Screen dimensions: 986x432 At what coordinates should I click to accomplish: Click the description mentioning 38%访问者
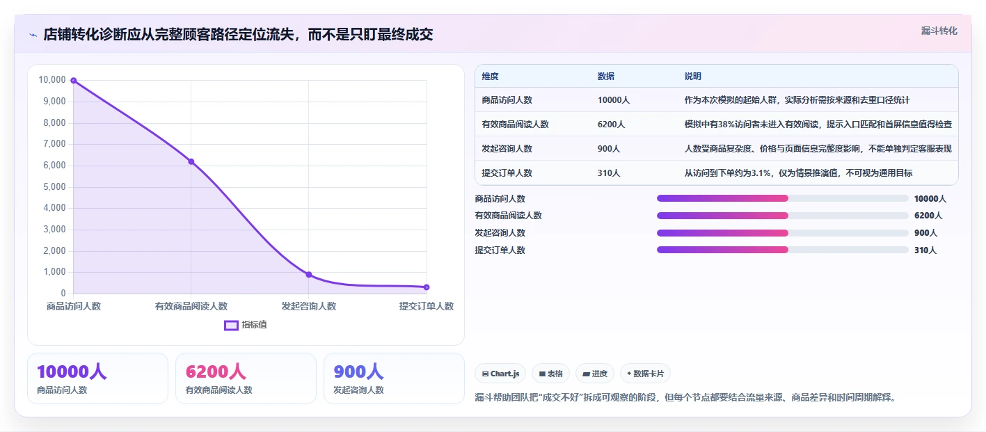(x=818, y=125)
